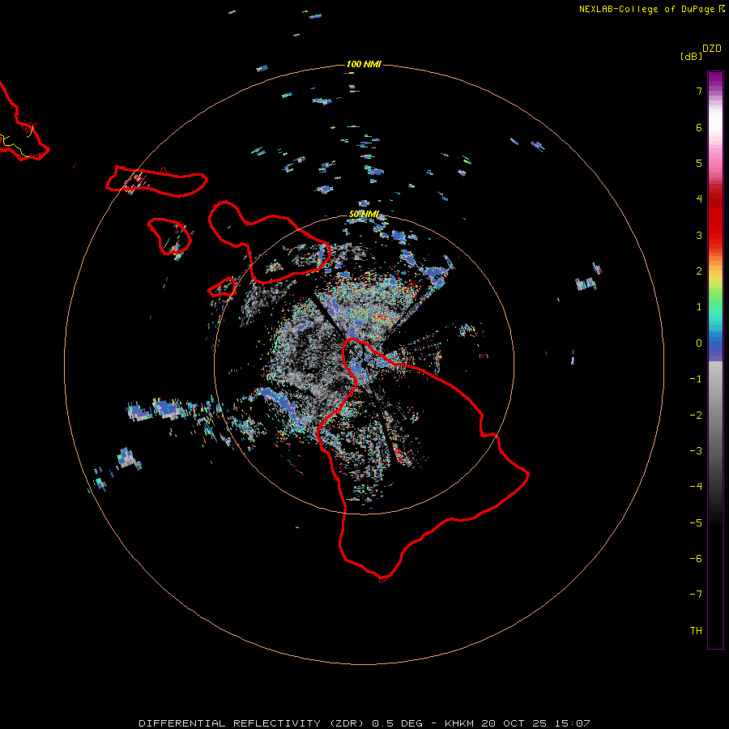Click the 1 value on the color scale
Screen dimensions: 729x729
[699, 307]
